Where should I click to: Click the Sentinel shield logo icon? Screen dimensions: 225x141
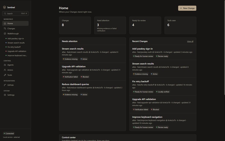tap(4, 7)
